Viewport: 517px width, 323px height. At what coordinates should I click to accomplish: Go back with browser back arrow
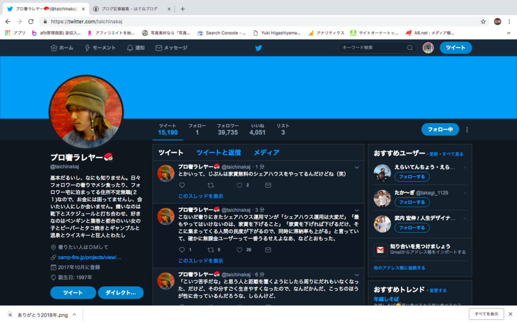(x=8, y=21)
